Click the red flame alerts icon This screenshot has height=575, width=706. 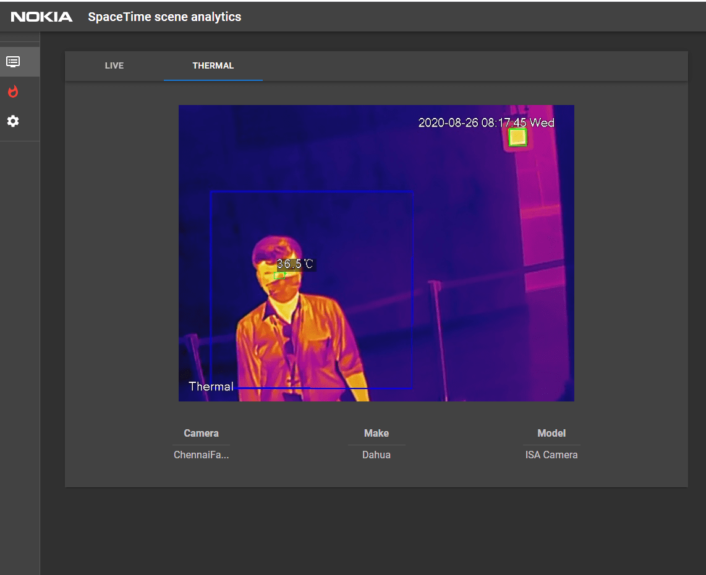coord(13,92)
